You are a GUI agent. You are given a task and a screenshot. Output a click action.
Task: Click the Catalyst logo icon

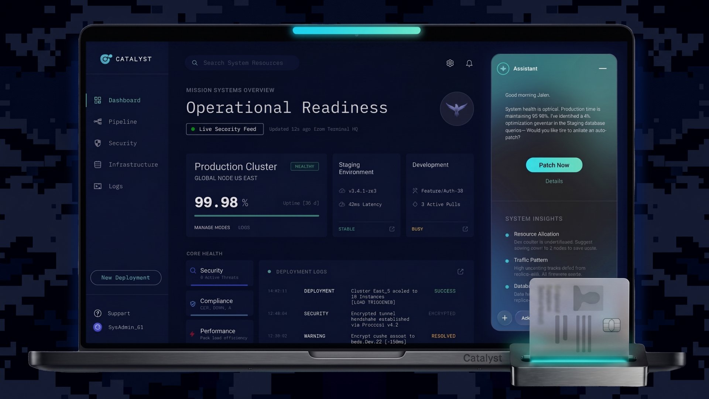[x=106, y=59]
